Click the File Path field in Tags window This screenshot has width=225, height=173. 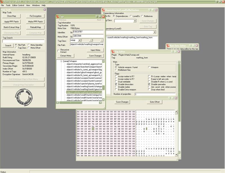click(87, 44)
